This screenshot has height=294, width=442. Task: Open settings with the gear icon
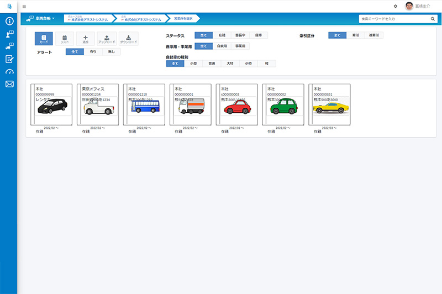tap(395, 6)
